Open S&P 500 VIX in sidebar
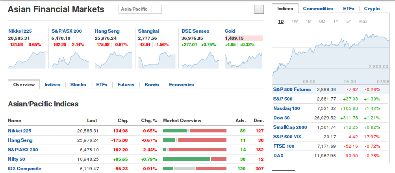The width and height of the screenshot is (395, 173). (x=287, y=137)
